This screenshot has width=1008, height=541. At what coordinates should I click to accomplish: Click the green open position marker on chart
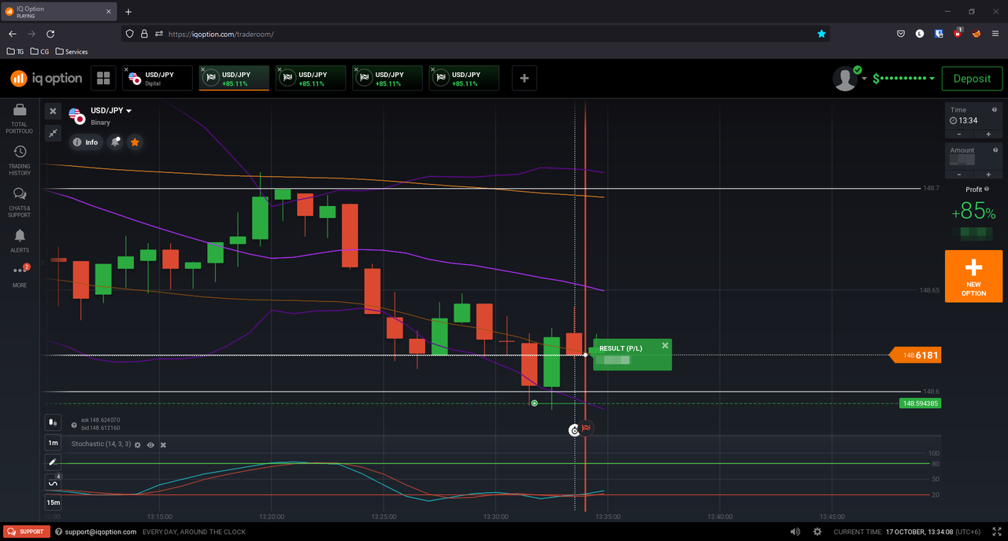coord(535,403)
